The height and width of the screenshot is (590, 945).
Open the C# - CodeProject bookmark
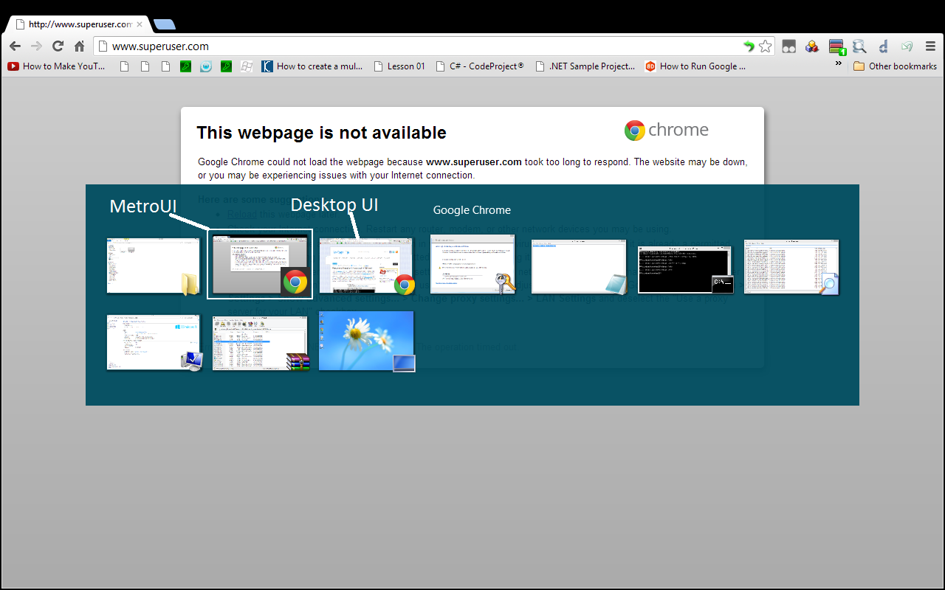(480, 66)
